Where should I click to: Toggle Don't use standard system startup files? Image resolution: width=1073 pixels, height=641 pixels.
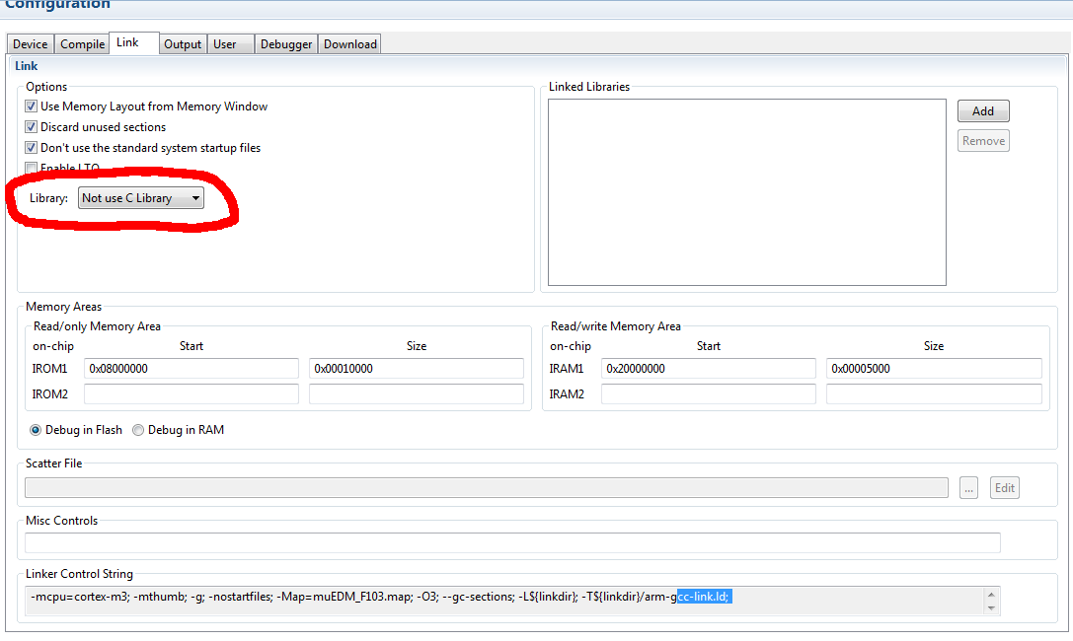[x=31, y=148]
